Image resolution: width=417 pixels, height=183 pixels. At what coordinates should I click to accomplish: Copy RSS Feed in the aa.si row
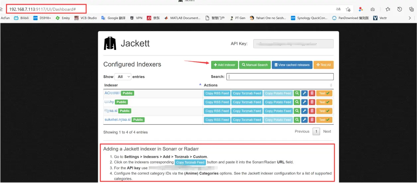coord(217,111)
